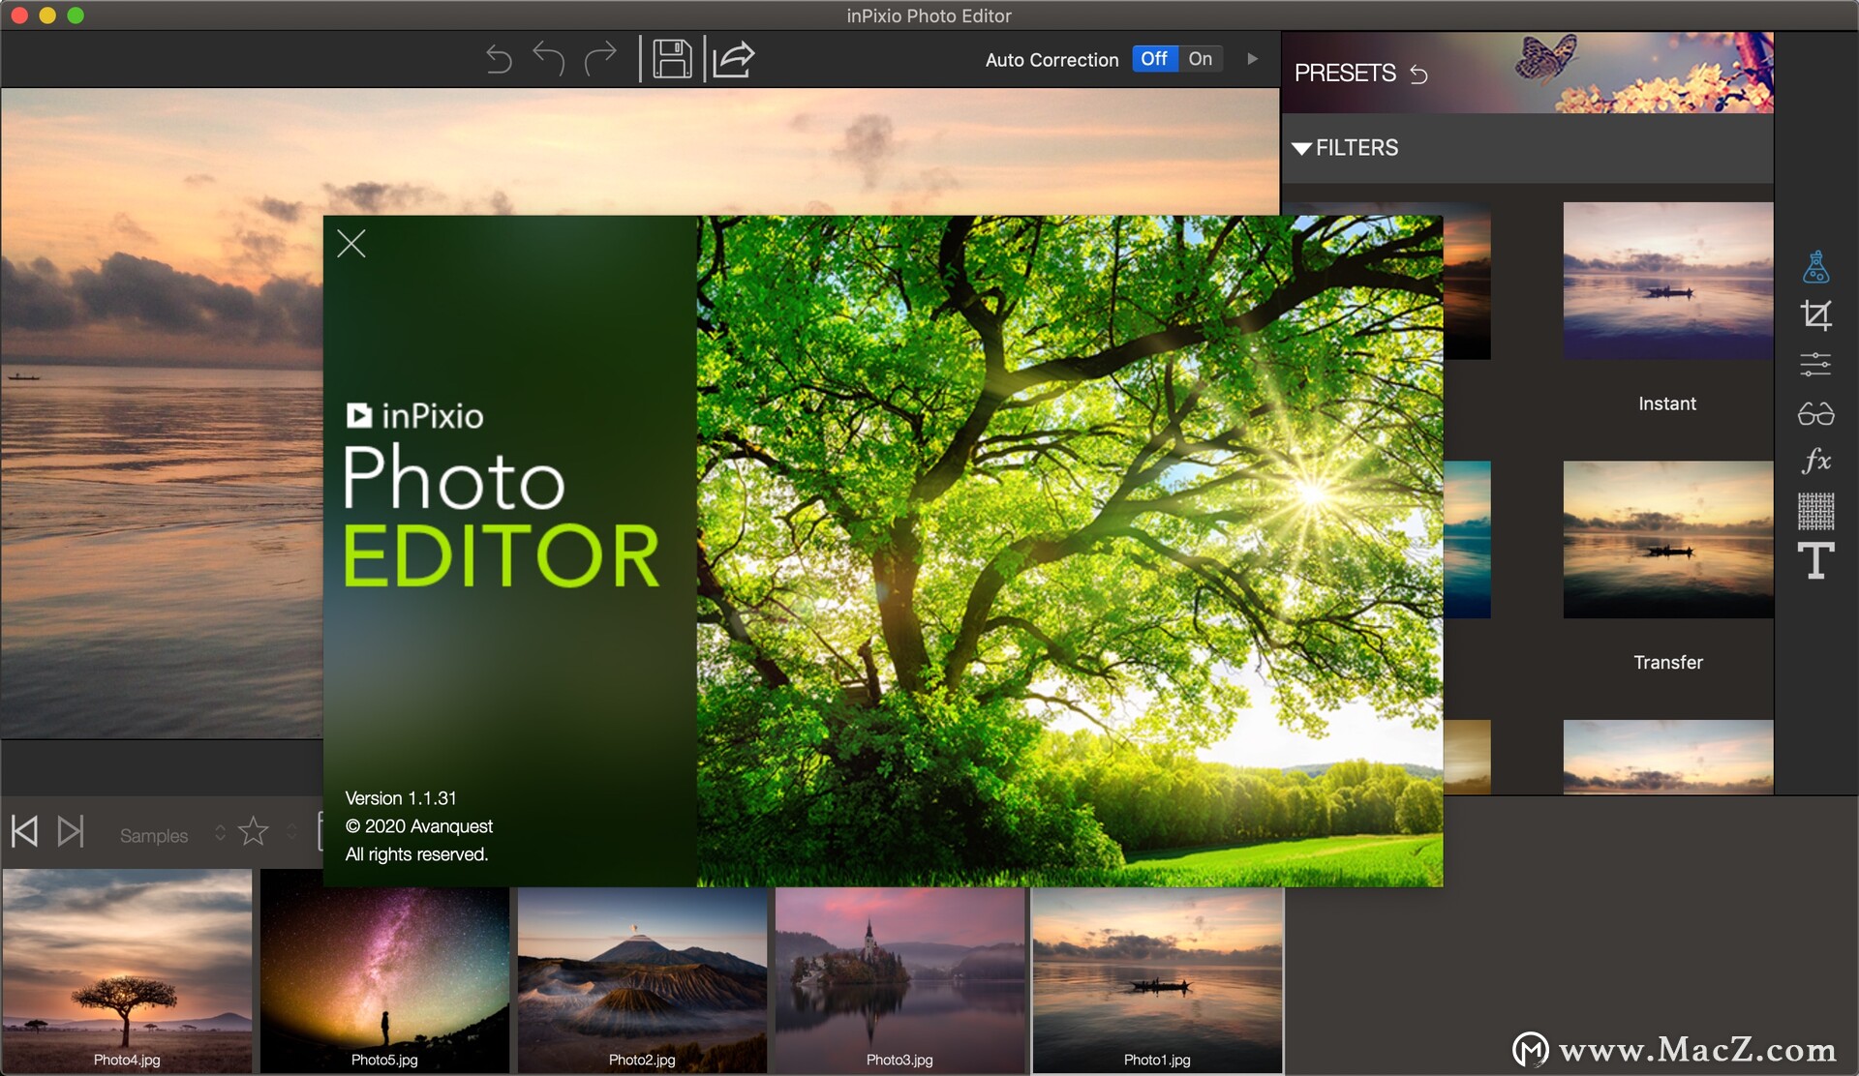Image resolution: width=1859 pixels, height=1076 pixels.
Task: Select the Photo3.jpg thumbnail
Action: [899, 979]
